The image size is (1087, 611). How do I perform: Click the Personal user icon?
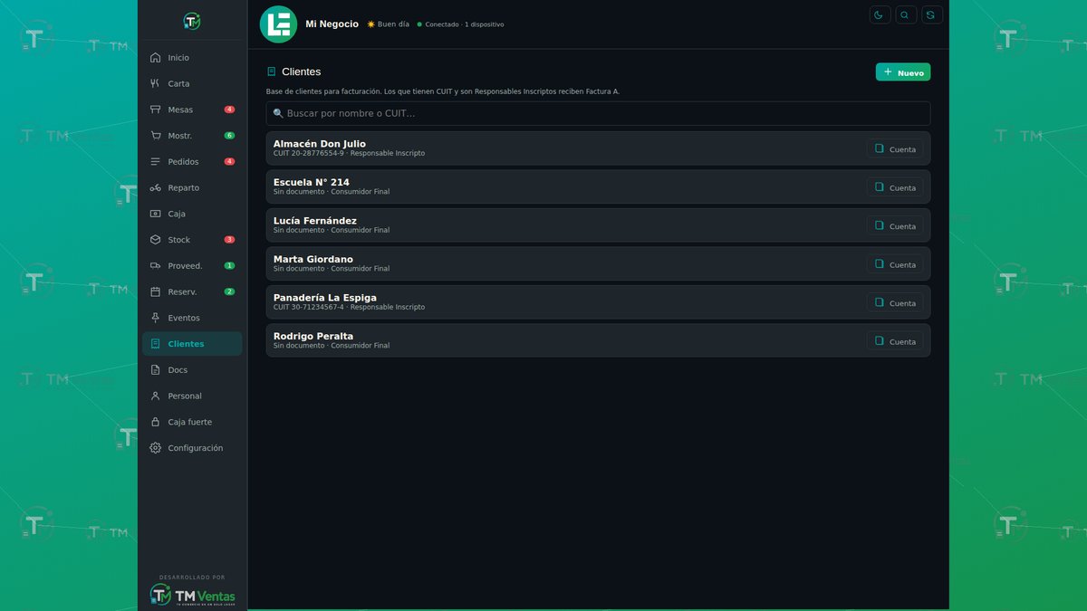point(156,396)
